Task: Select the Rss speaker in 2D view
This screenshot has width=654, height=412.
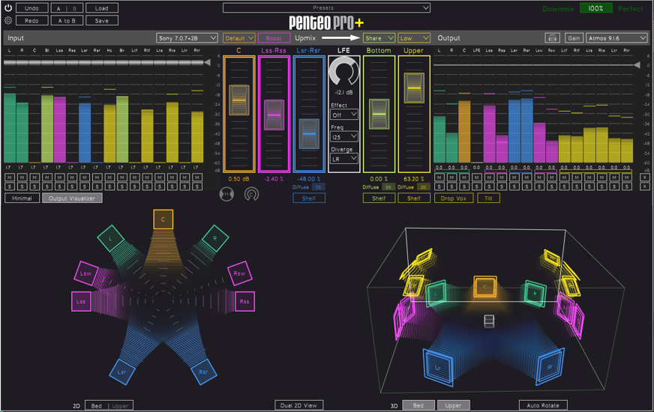Action: (x=244, y=301)
